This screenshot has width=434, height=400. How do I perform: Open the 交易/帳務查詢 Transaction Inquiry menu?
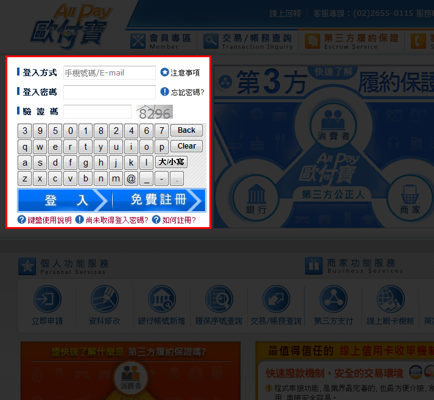(x=248, y=41)
